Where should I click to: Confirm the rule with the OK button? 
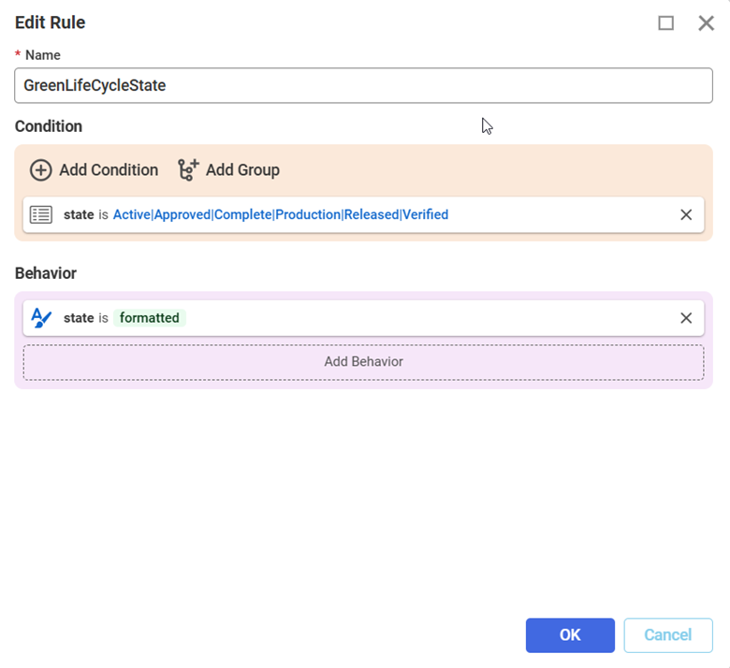pyautogui.click(x=570, y=635)
